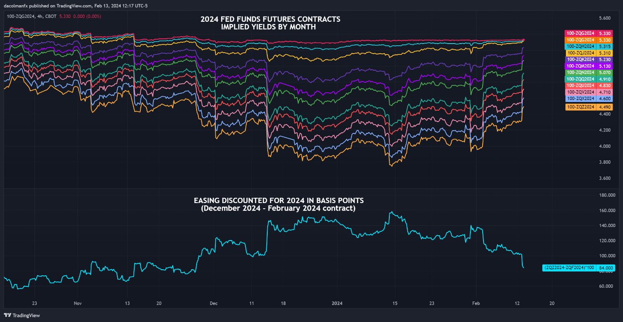Click the red end-point dot on ZQG2024 line
The width and height of the screenshot is (623, 322).
coord(524,40)
